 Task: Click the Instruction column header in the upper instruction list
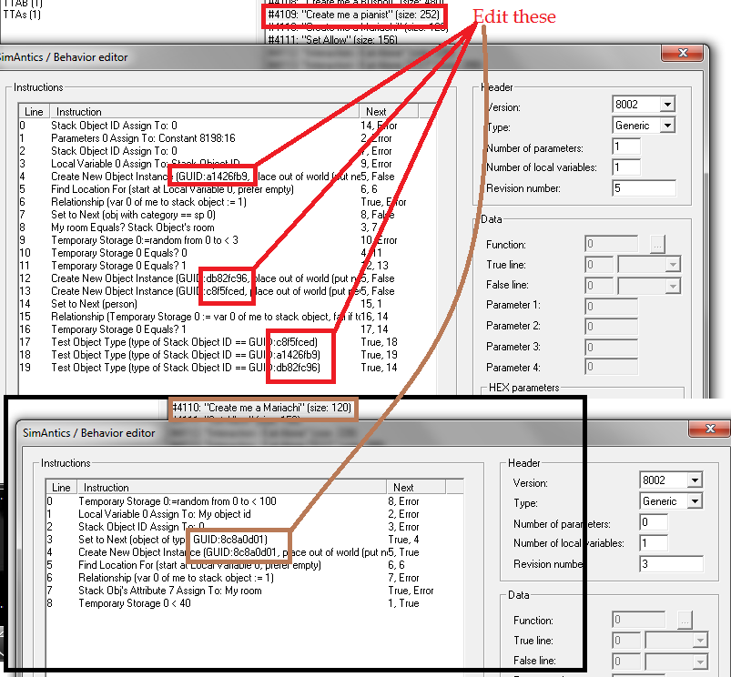[204, 111]
